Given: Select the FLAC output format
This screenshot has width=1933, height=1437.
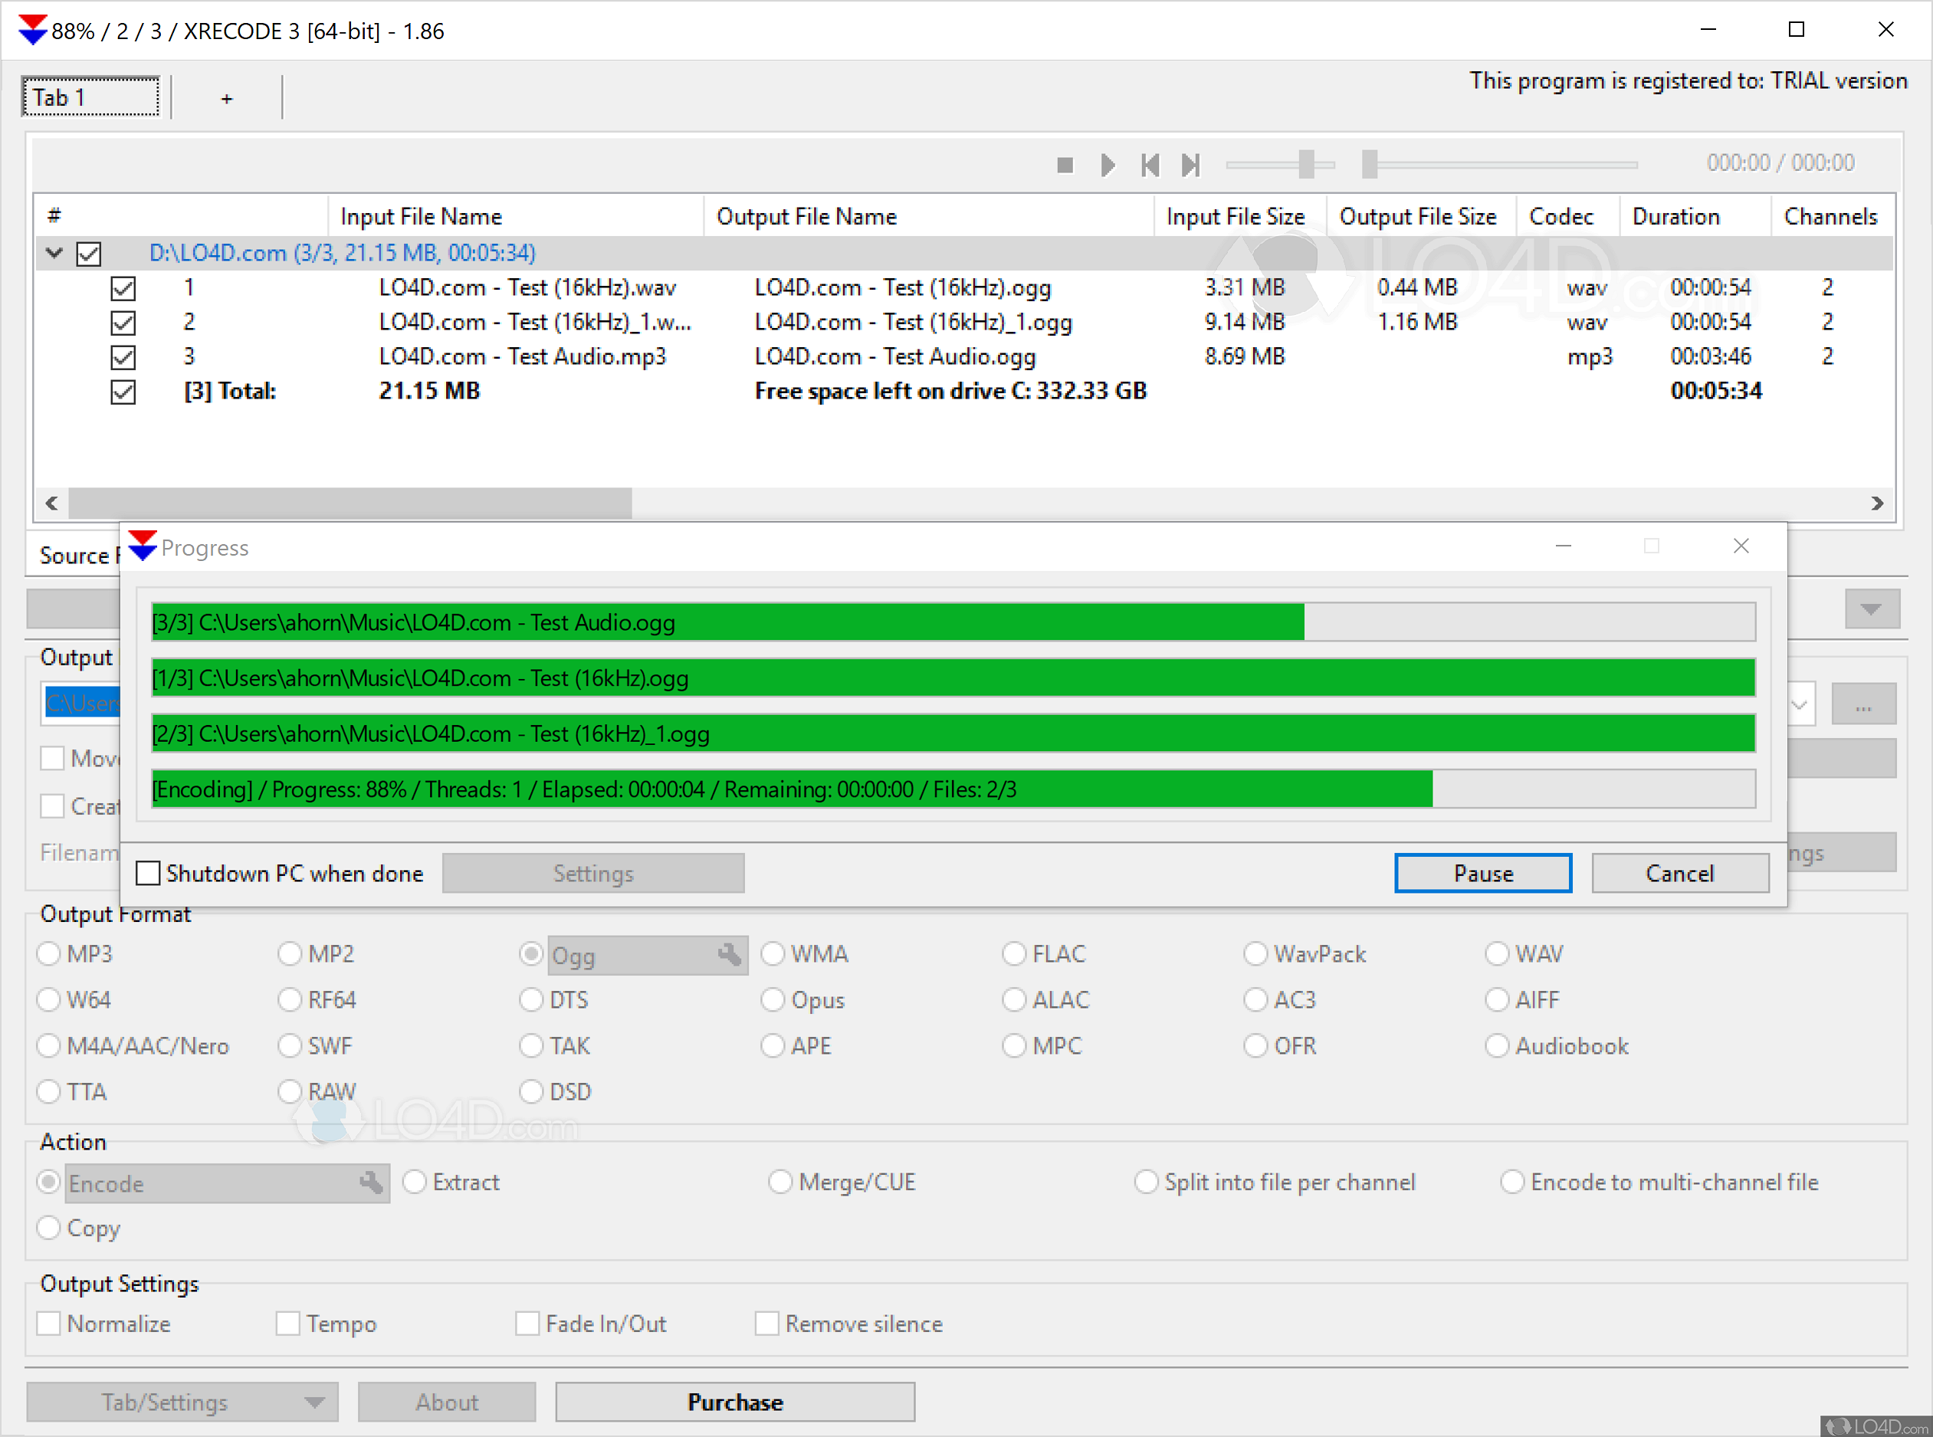Looking at the screenshot, I should click(1014, 953).
